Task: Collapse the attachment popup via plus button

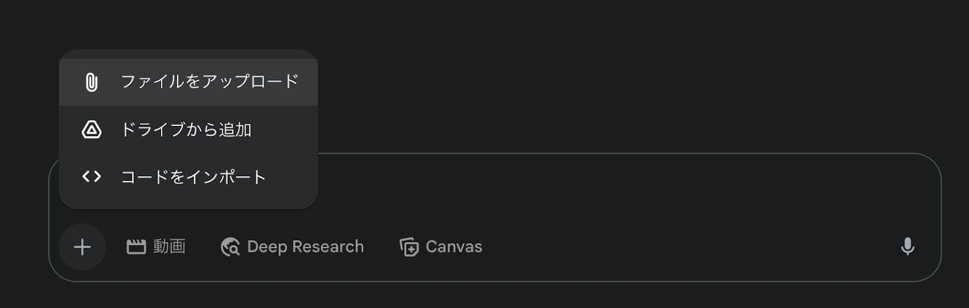Action: tap(82, 247)
